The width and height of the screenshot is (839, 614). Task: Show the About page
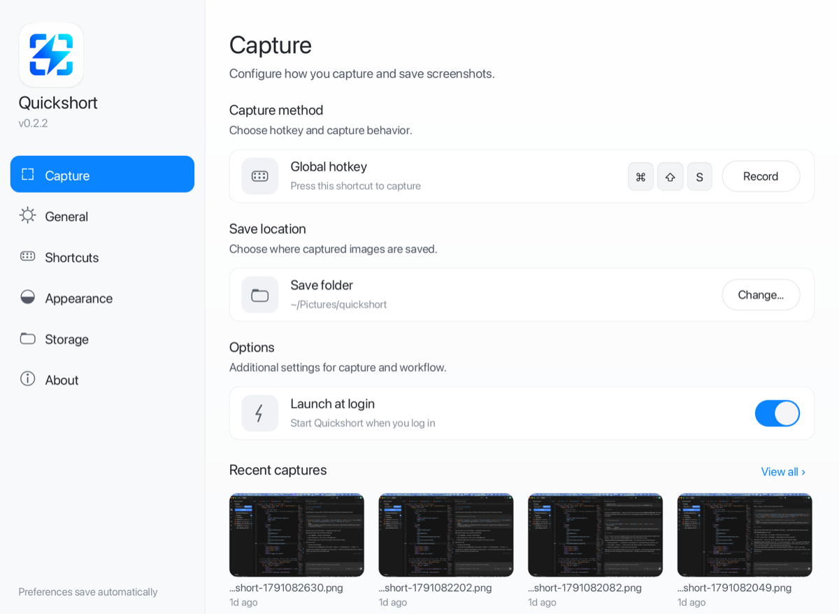pos(102,379)
